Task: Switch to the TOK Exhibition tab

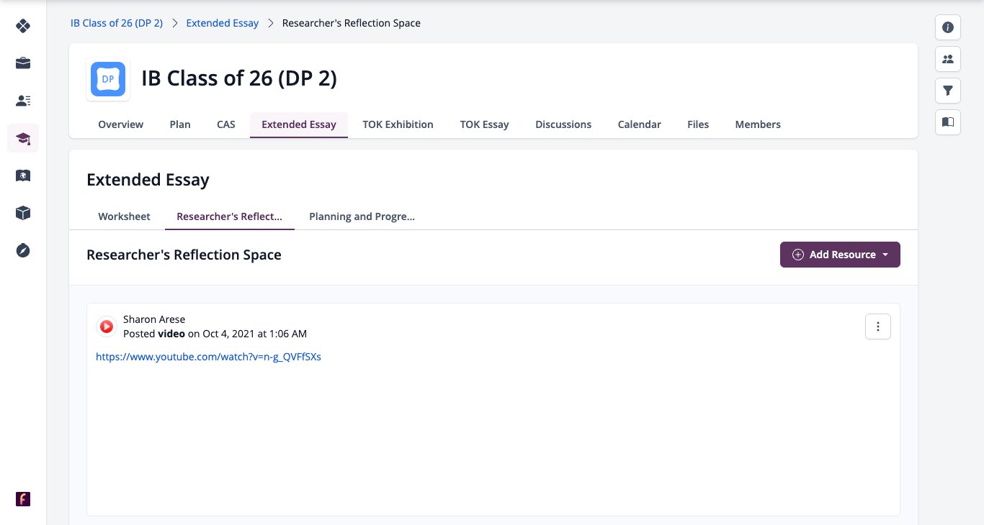Action: point(398,124)
